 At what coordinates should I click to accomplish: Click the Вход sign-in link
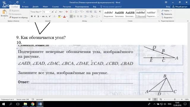168,7
